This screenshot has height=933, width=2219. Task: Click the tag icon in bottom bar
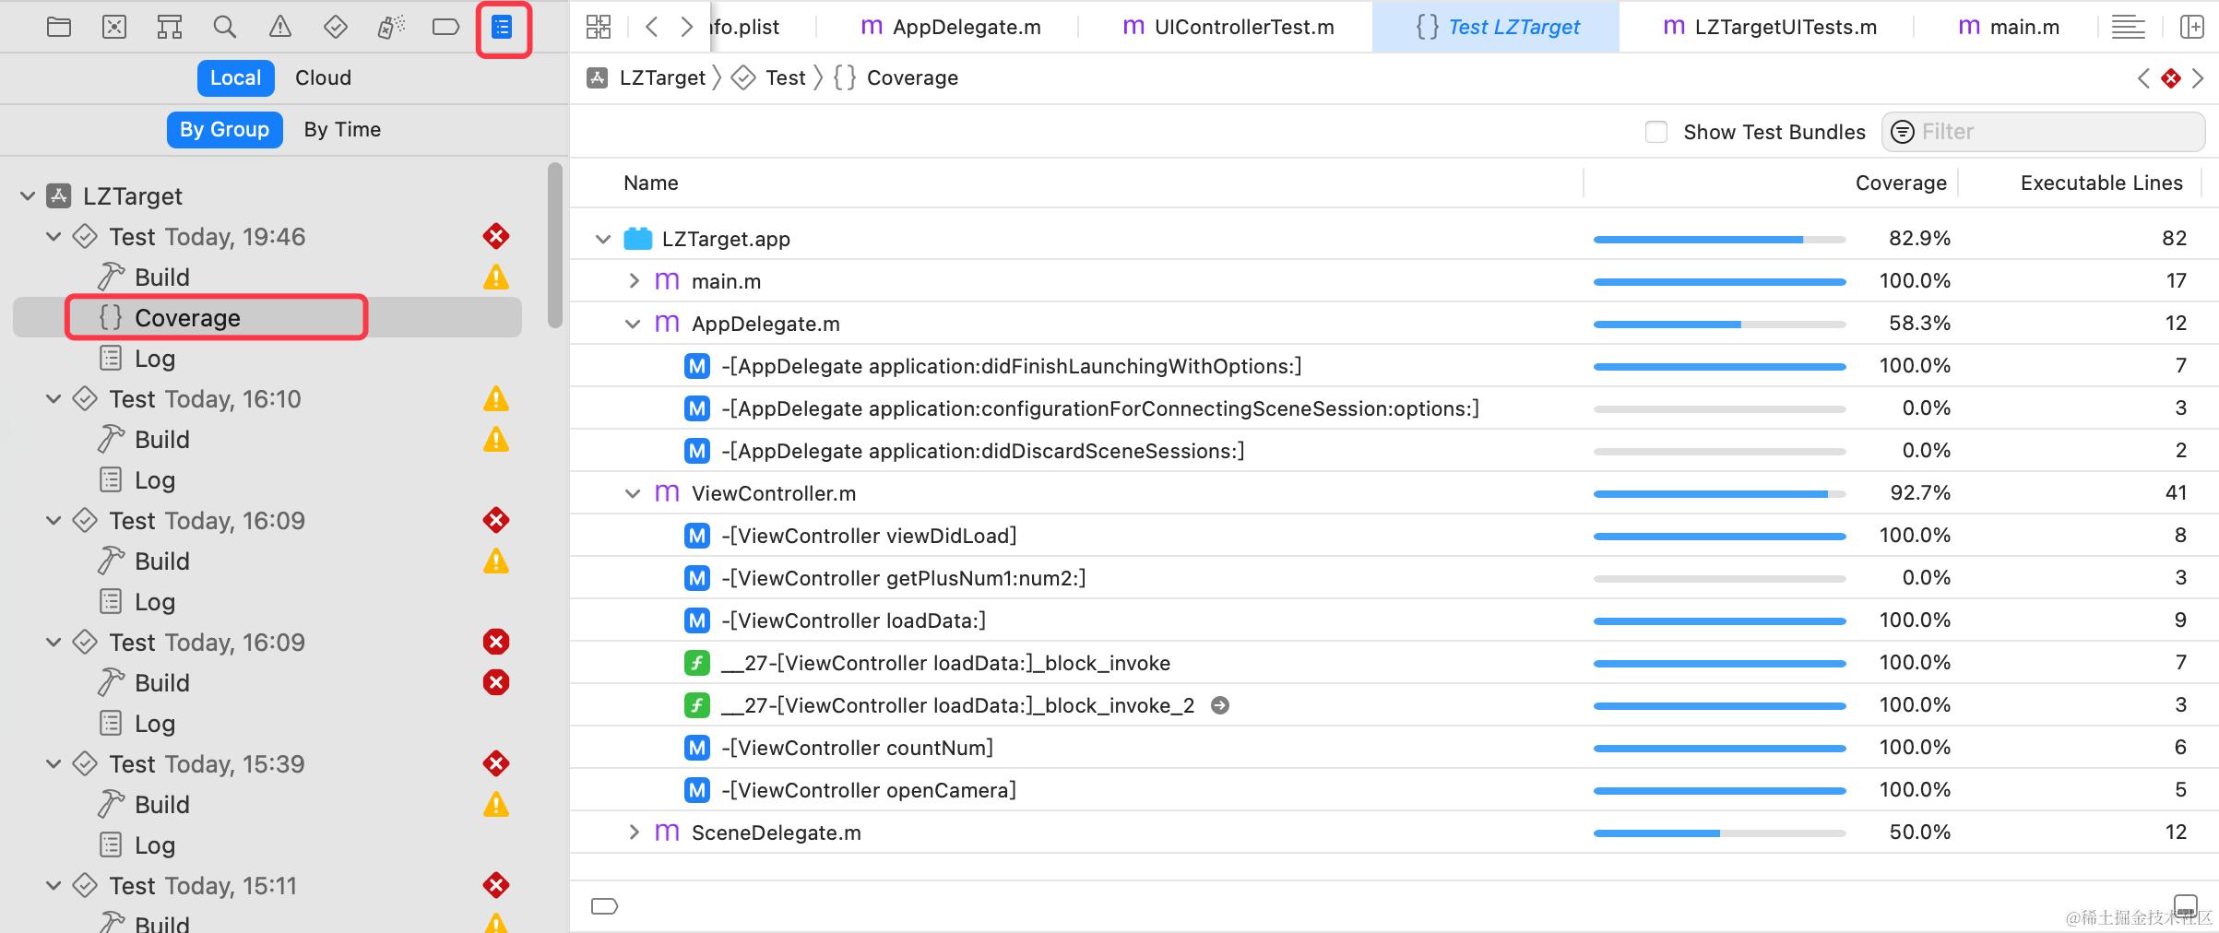point(604,906)
